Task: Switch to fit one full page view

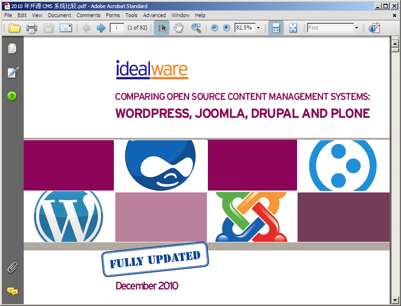Action: (x=293, y=28)
